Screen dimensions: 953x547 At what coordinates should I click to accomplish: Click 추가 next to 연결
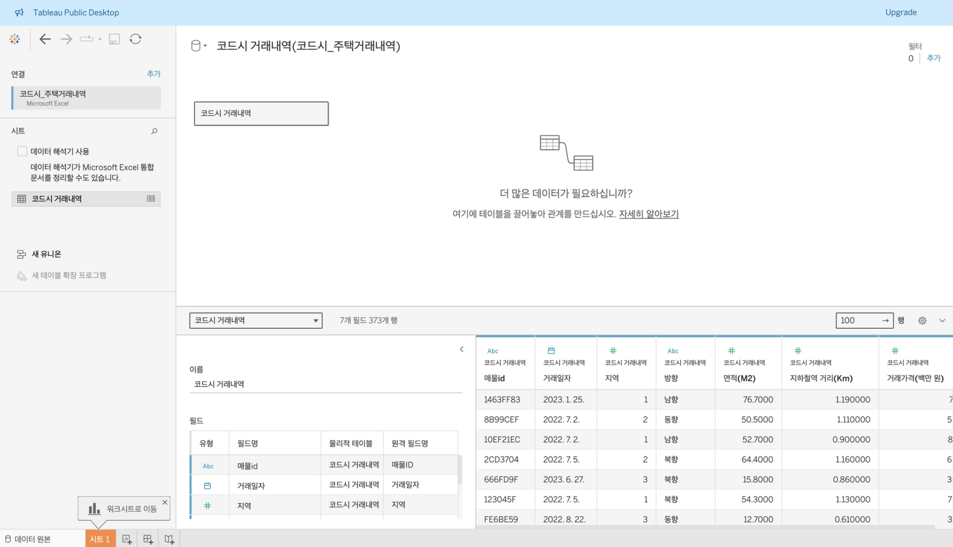154,74
